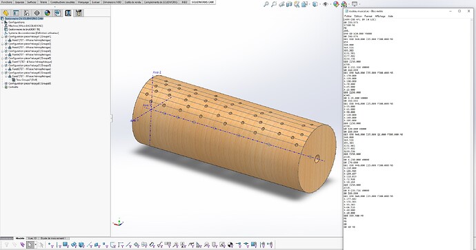Open the FeatureManager design tree tab
The width and height of the screenshot is (476, 250).
click(6, 13)
